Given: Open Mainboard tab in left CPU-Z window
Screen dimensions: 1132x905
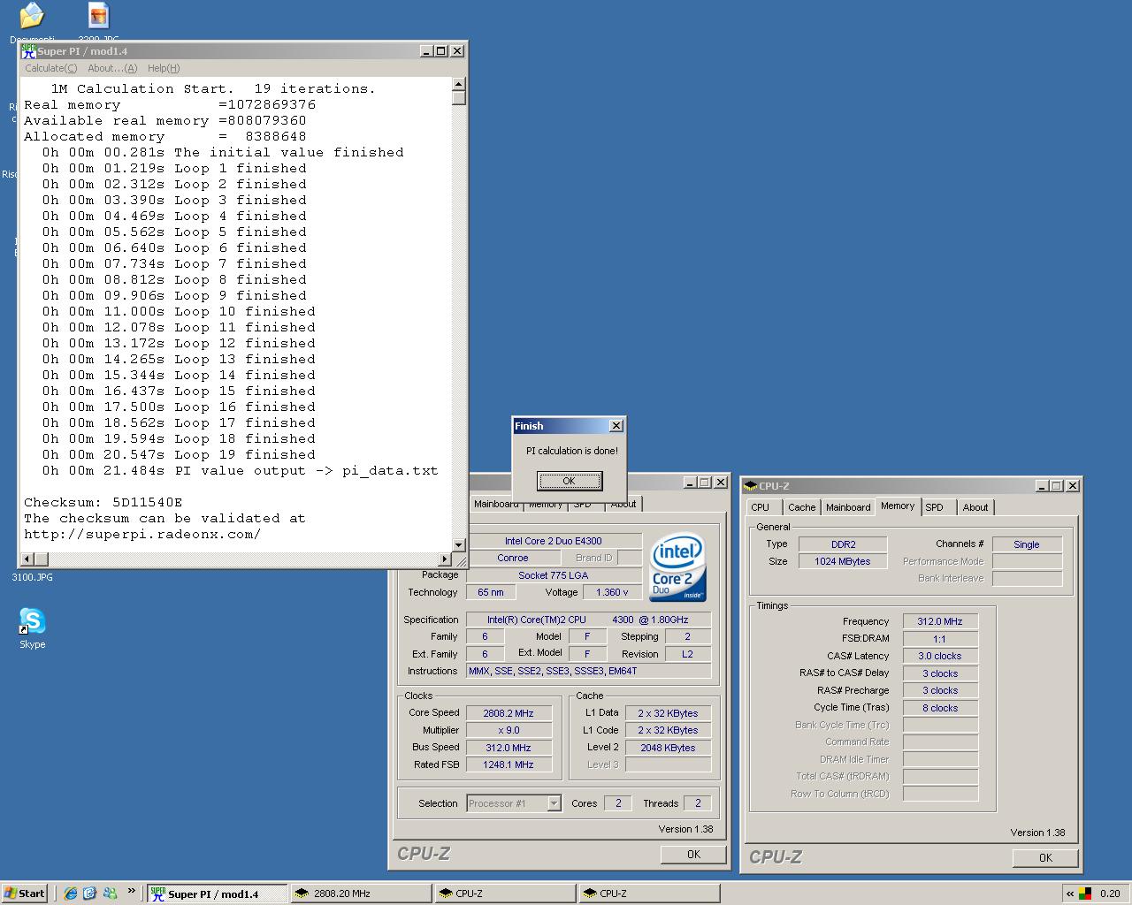Looking at the screenshot, I should click(496, 504).
